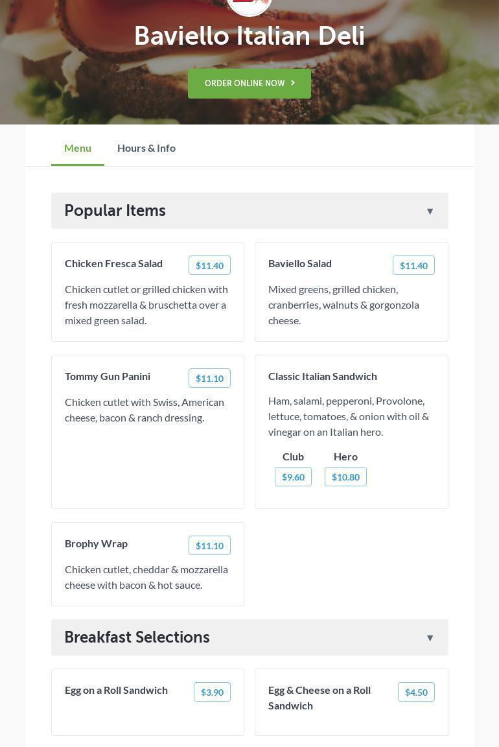Collapse Popular Items using its arrow
Image resolution: width=499 pixels, height=747 pixels.
point(430,211)
